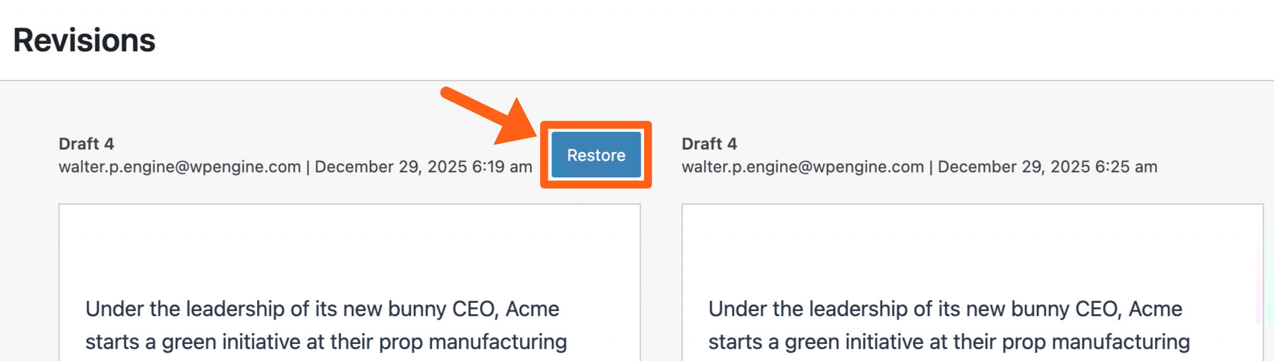The width and height of the screenshot is (1274, 361).
Task: Select the left Draft 4 title
Action: (86, 144)
